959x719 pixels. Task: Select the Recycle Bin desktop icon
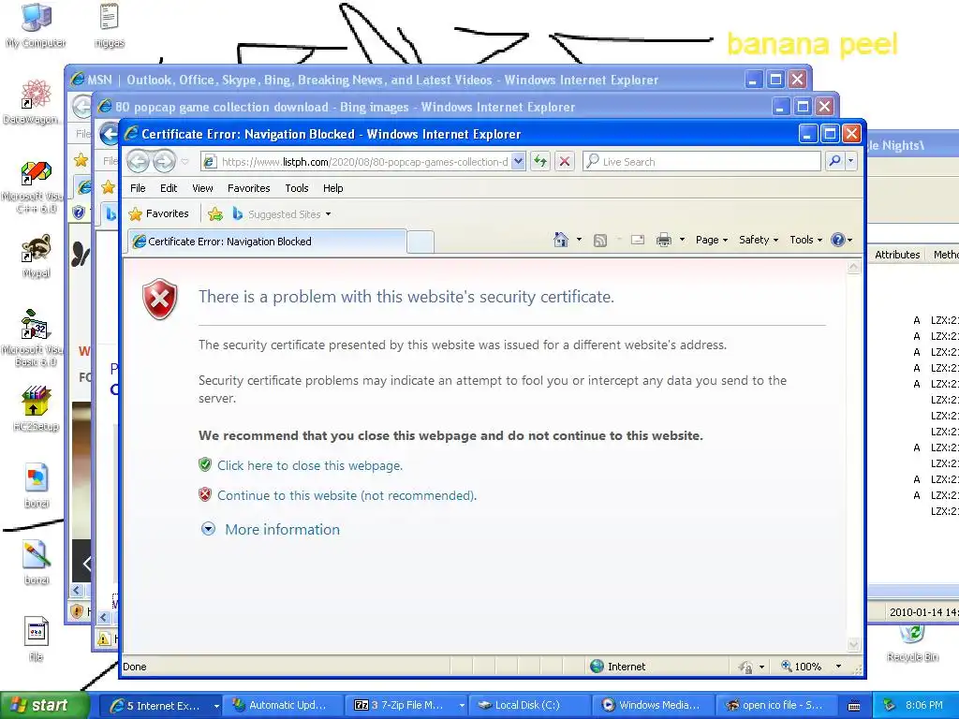pos(912,643)
